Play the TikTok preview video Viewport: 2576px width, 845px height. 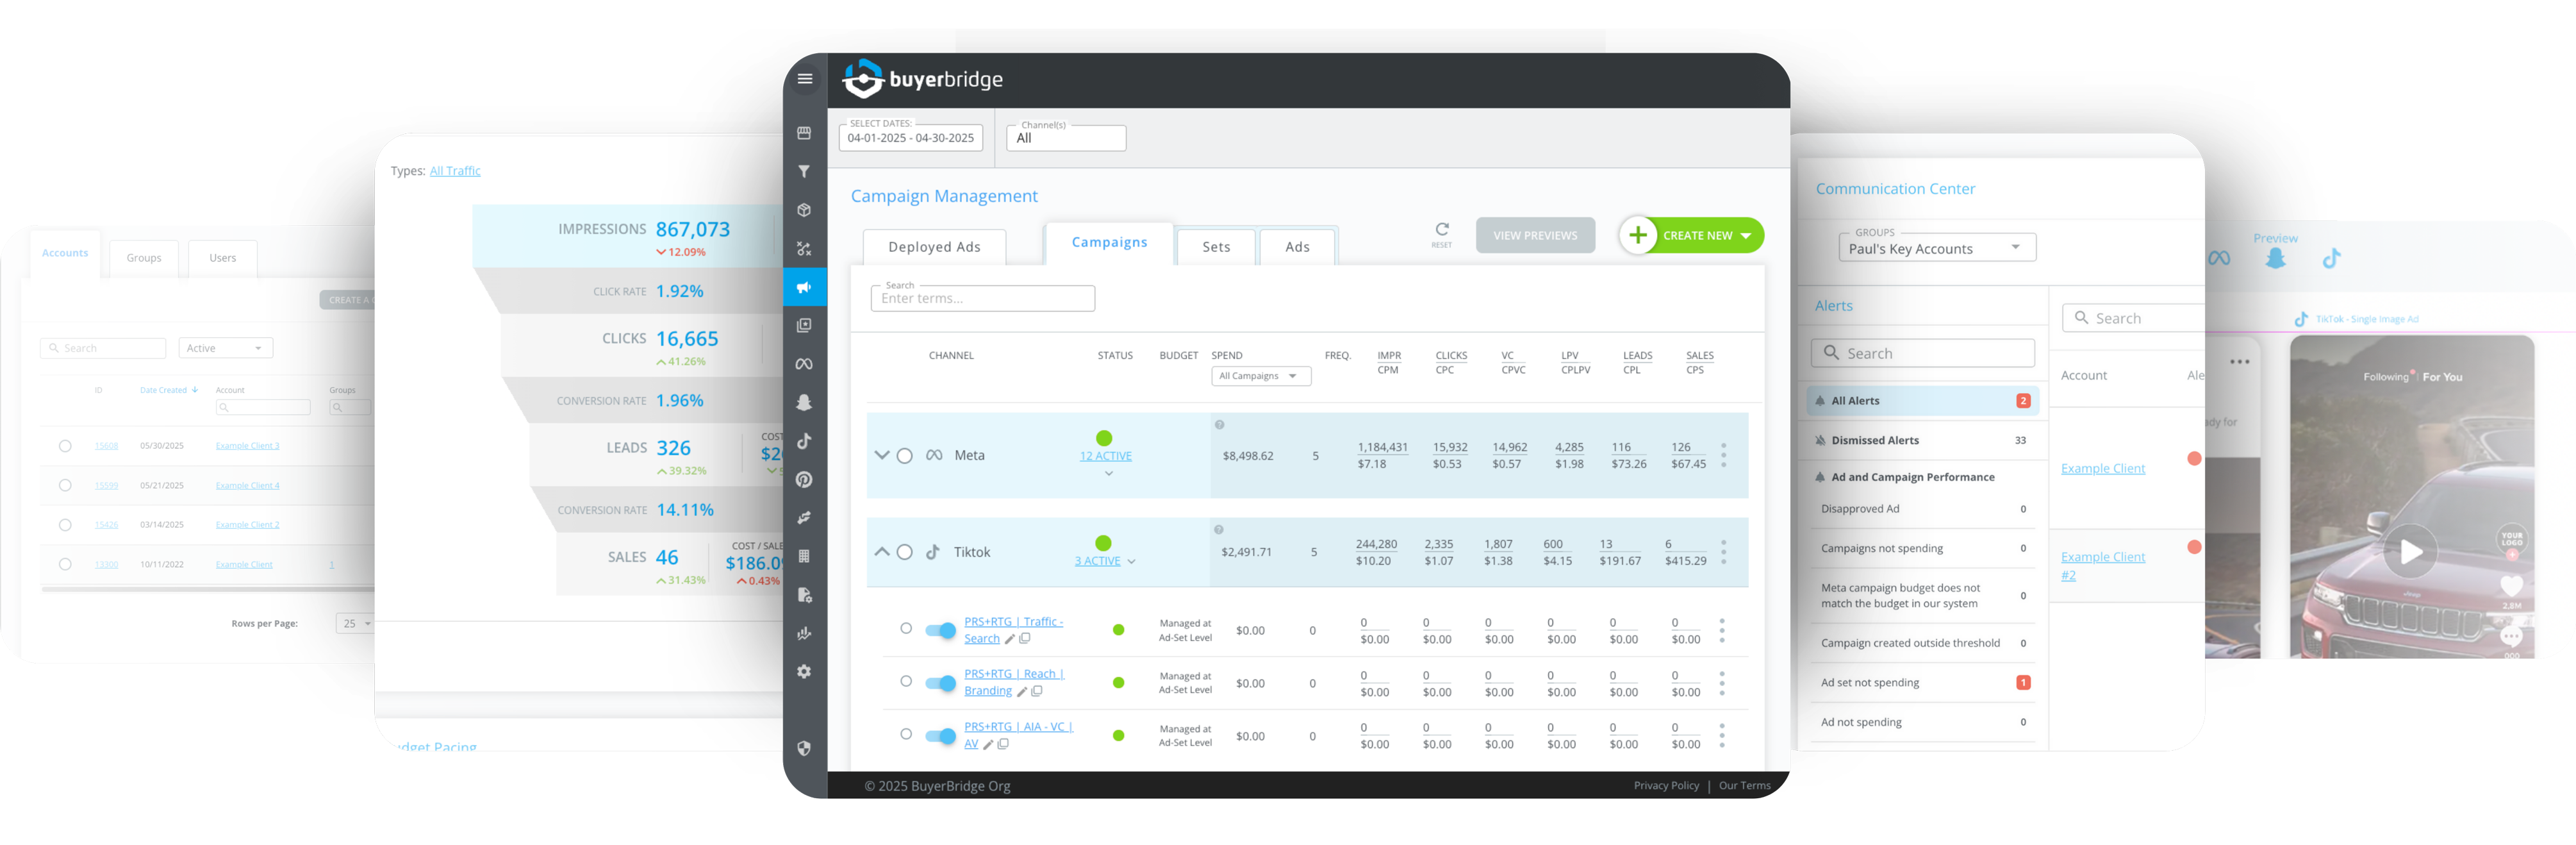pos(2411,551)
